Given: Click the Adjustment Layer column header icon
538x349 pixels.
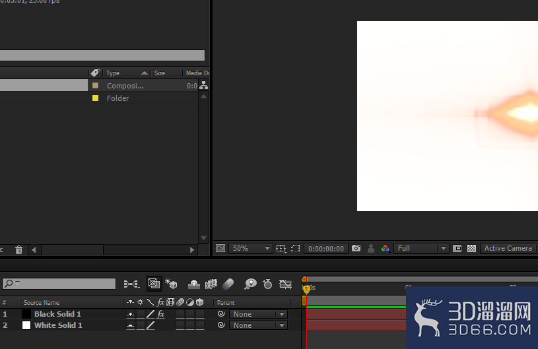Looking at the screenshot, I should pos(189,302).
